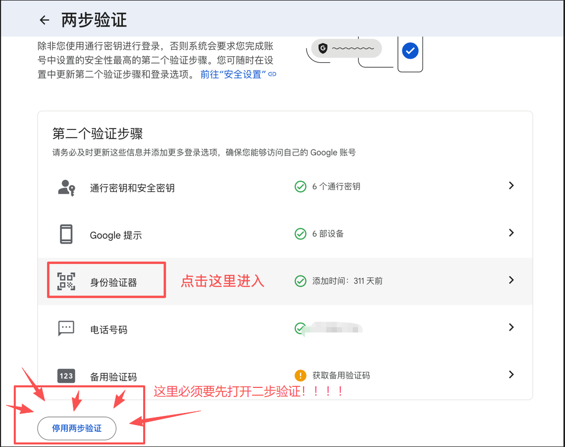This screenshot has width=565, height=447.
Task: Click green checkmark next to 6 部设备
Action: point(301,234)
